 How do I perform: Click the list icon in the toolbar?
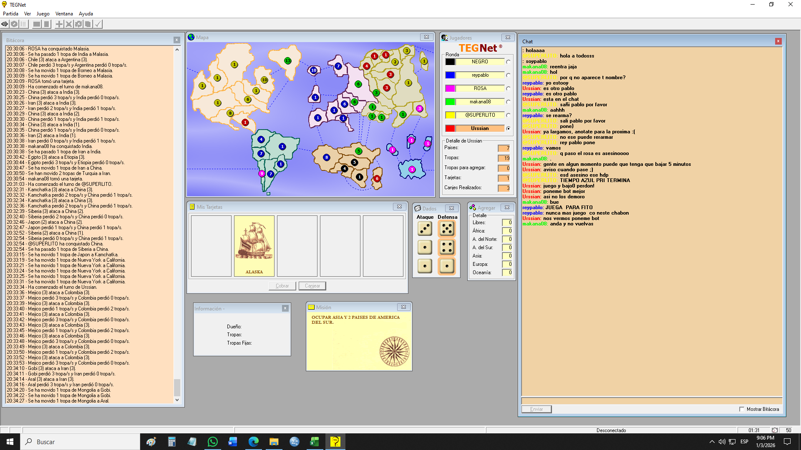(24, 24)
